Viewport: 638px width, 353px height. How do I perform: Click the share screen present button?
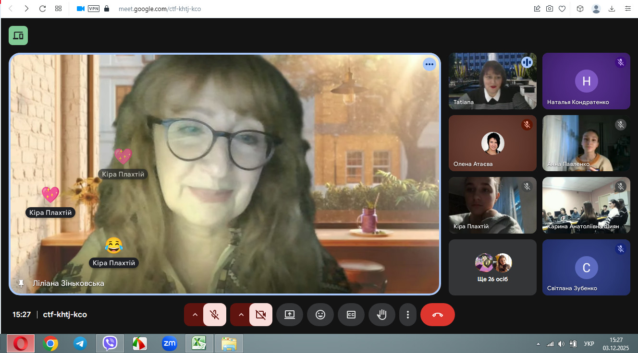pos(290,315)
